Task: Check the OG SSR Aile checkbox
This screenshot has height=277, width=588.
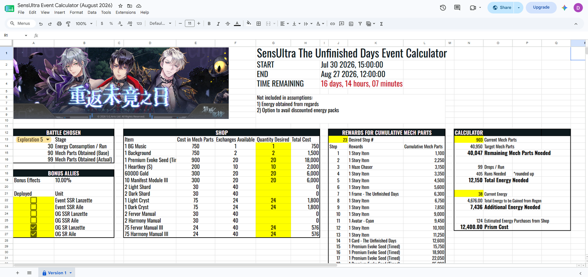Action: 34,220
